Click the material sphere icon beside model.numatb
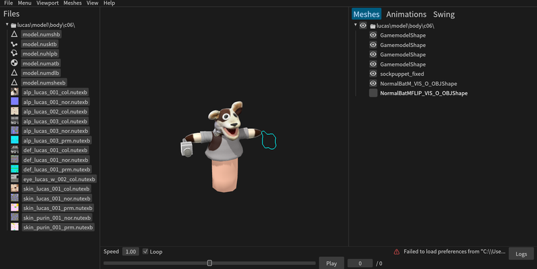 [14, 63]
